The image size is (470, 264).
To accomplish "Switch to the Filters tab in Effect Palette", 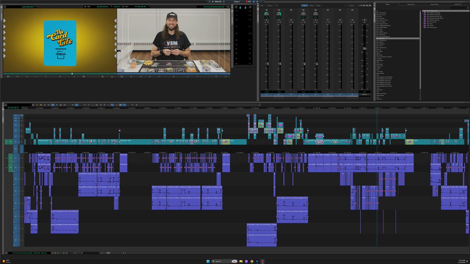I will pyautogui.click(x=388, y=4).
